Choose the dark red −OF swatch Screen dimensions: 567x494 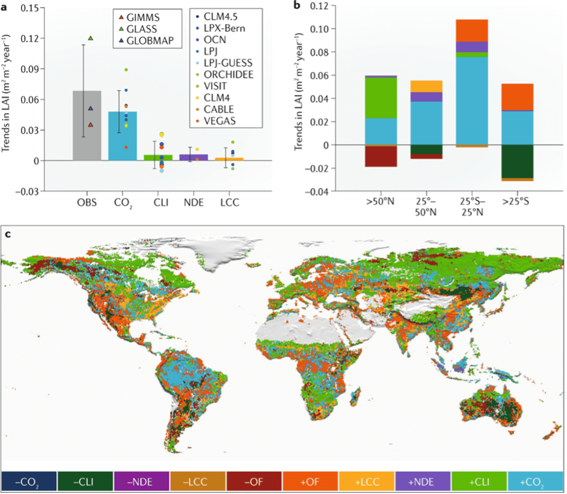click(x=255, y=481)
